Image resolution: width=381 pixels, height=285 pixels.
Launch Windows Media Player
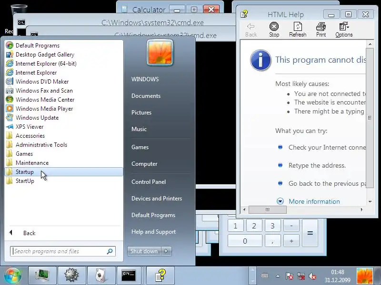pyautogui.click(x=64, y=109)
